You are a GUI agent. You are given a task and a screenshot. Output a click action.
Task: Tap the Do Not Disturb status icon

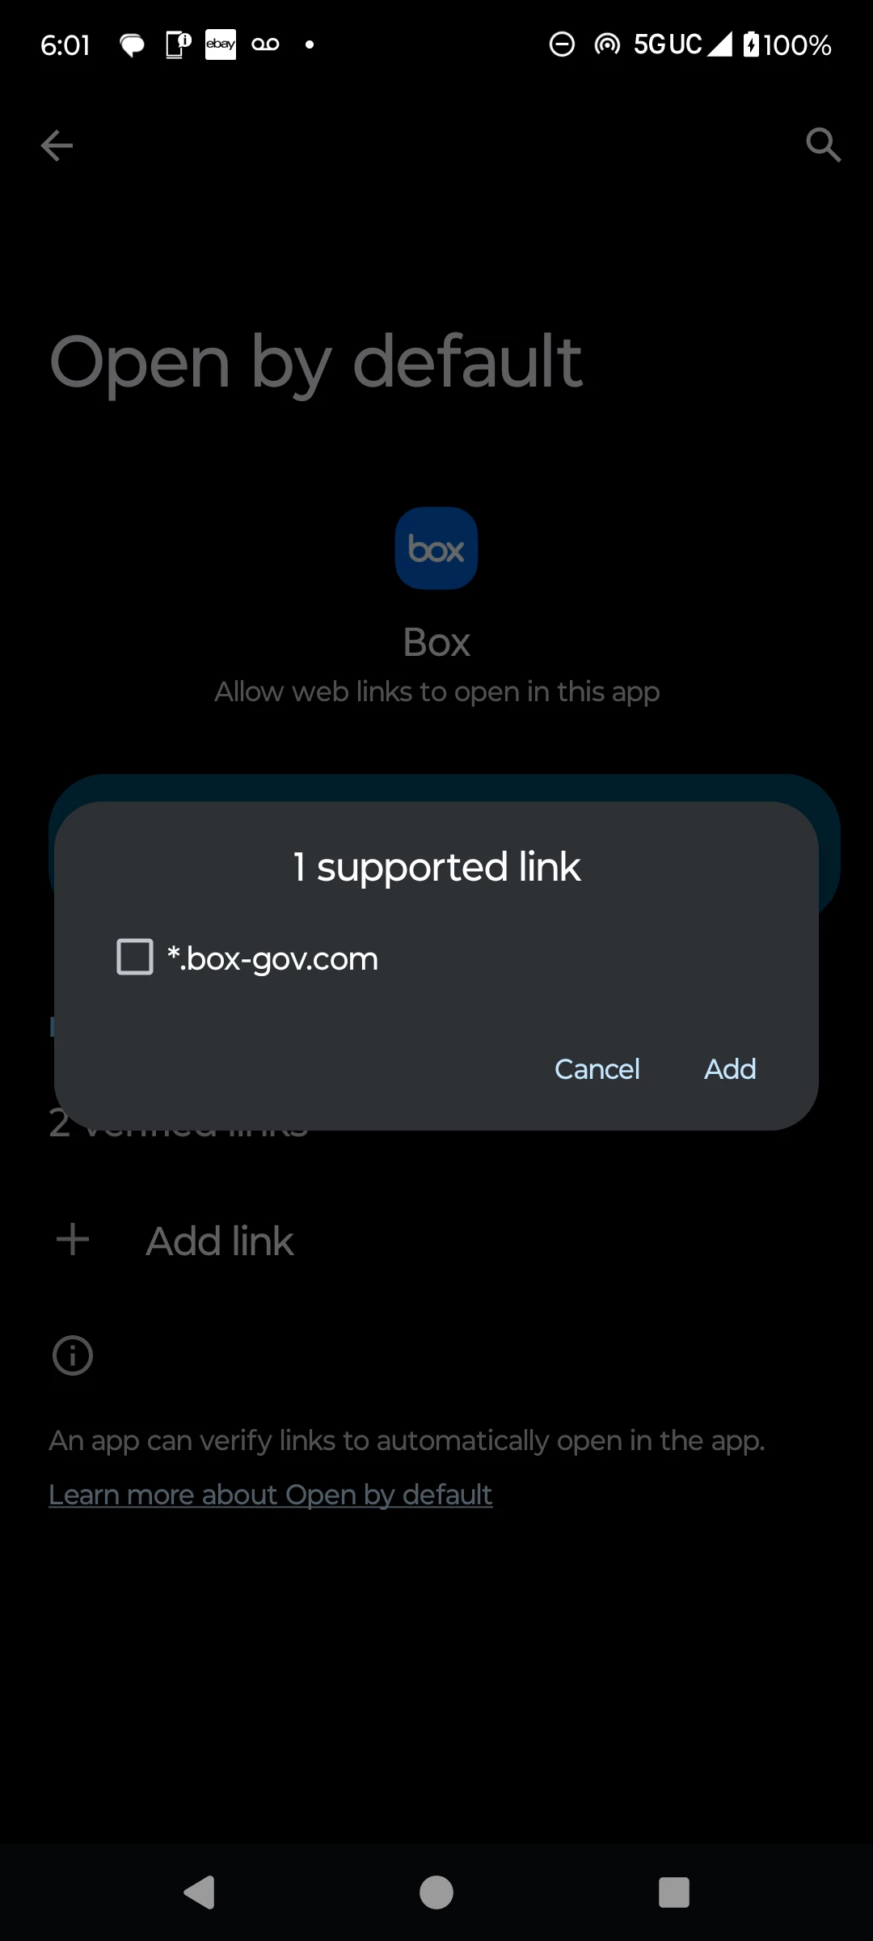coord(562,44)
